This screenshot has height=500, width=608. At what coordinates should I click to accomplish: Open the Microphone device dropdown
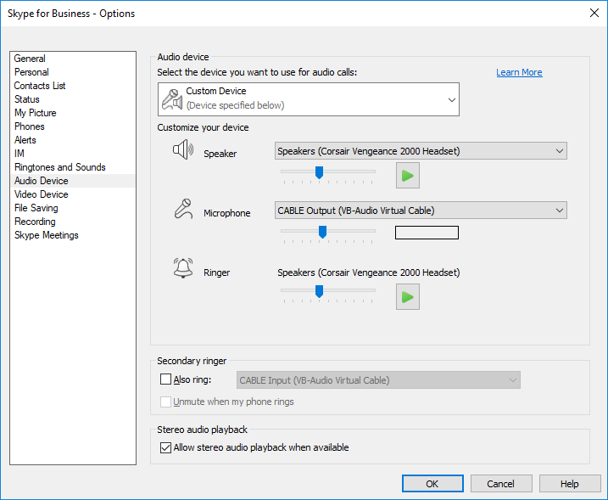(x=421, y=211)
